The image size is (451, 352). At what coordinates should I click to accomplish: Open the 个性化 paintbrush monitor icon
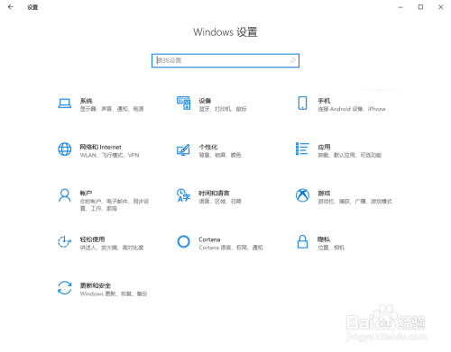pyautogui.click(x=183, y=149)
